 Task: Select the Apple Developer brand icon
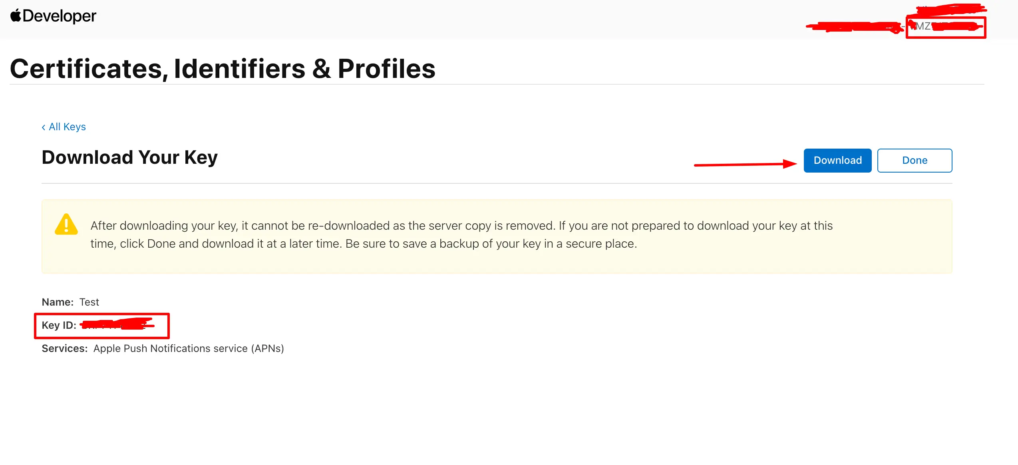[16, 16]
